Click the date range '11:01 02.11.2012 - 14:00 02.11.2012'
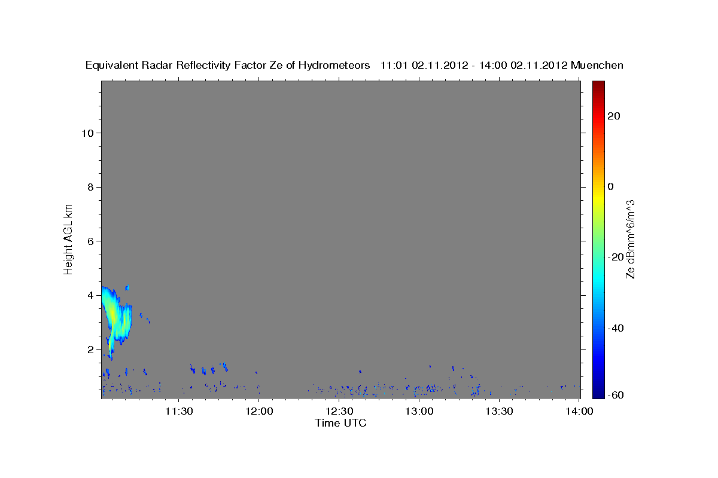 click(x=474, y=65)
